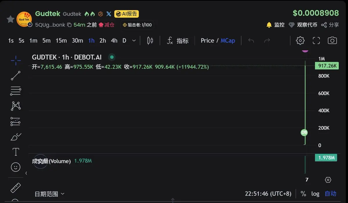
Task: Toggle log scale
Action: pos(315,194)
